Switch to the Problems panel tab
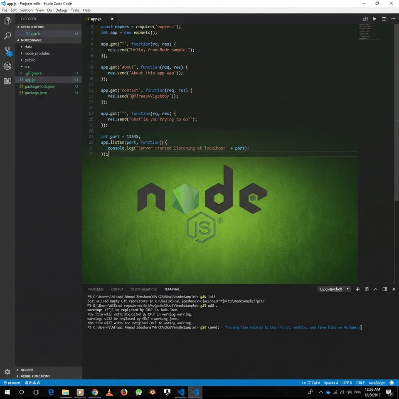This screenshot has width=399, height=399. 96,289
